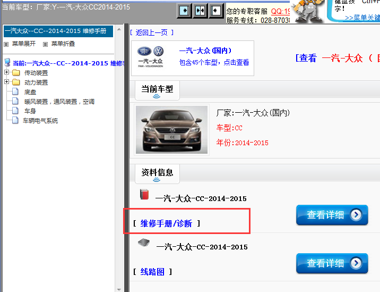380x292 pixels.
Task: Open the 维修手册/诊断 link
Action: (166, 223)
